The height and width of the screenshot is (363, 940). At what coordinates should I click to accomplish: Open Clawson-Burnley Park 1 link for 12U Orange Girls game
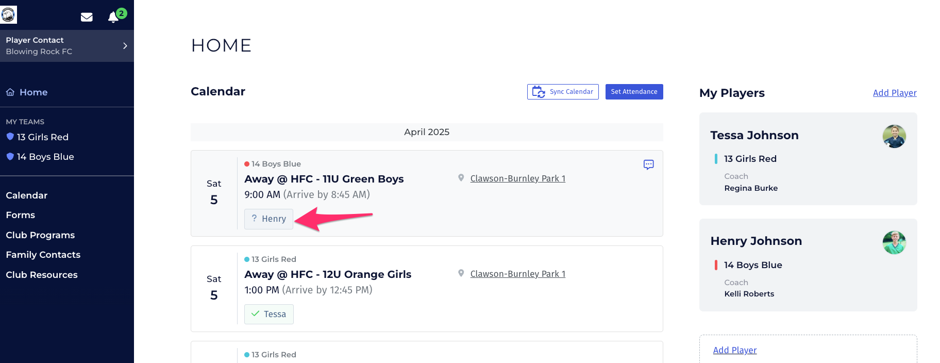(x=518, y=274)
